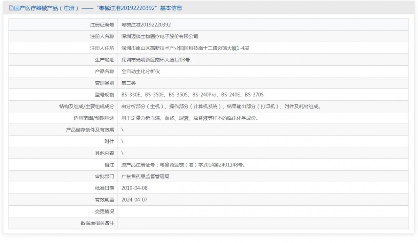Select 广东省药品监督管理局 value
The image size is (418, 243).
click(x=145, y=176)
